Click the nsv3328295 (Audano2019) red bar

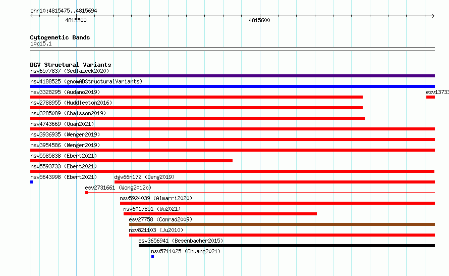coord(196,97)
